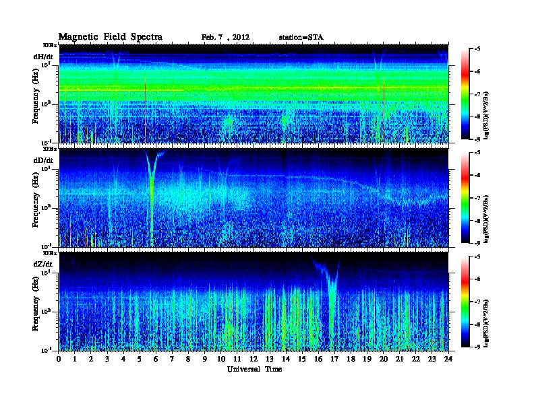Click the "Magnetic Field Spectra" title

[111, 37]
